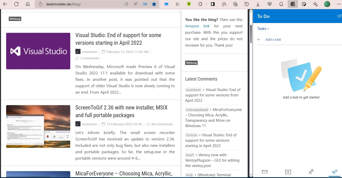Click the blue favorite star icon
Screen dimensions: 342x178
point(154,4)
